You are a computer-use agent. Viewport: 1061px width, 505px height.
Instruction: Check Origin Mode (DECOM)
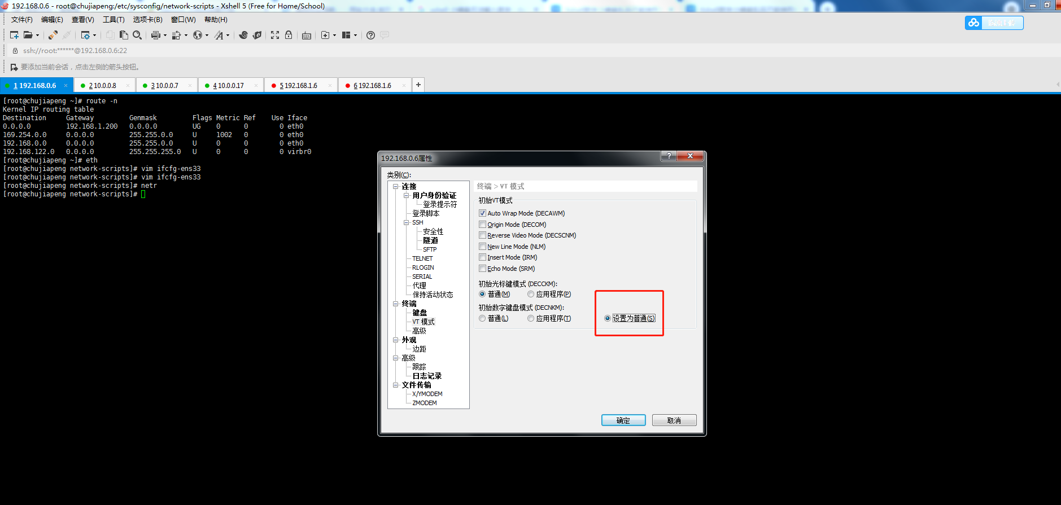coord(482,225)
